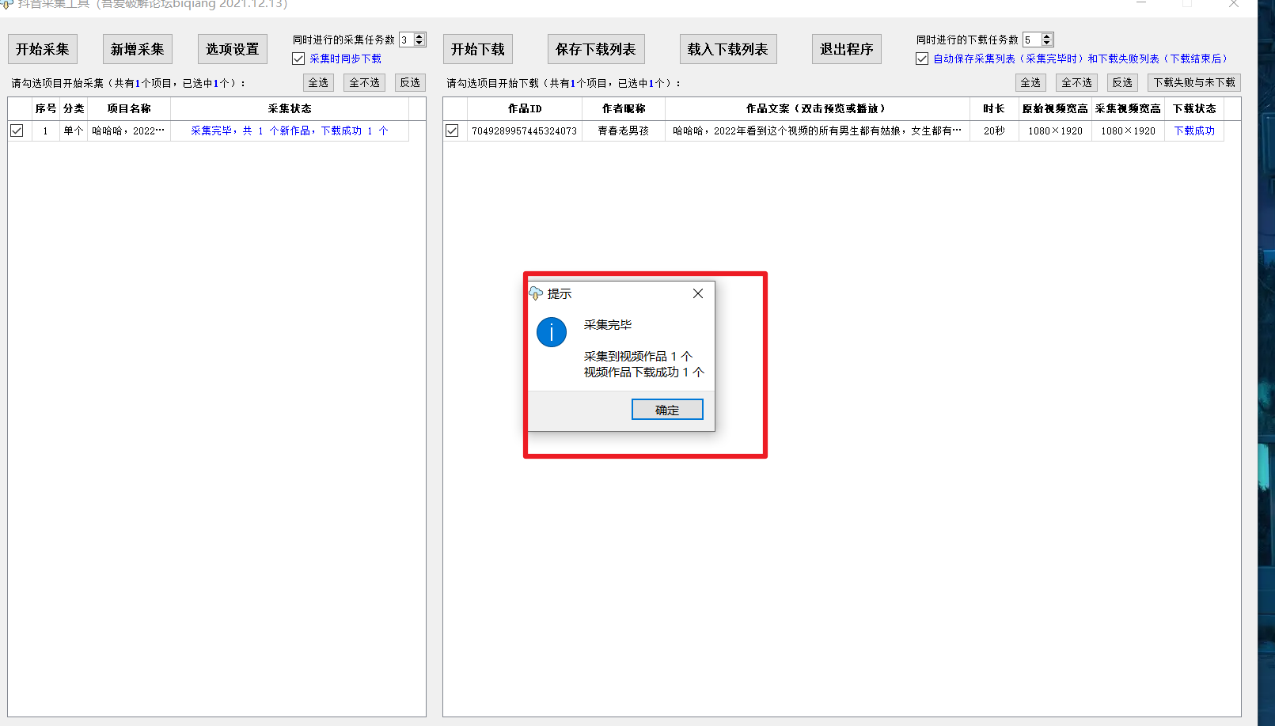The width and height of the screenshot is (1275, 726).
Task: Click 开始采集 button
Action: 43,49
